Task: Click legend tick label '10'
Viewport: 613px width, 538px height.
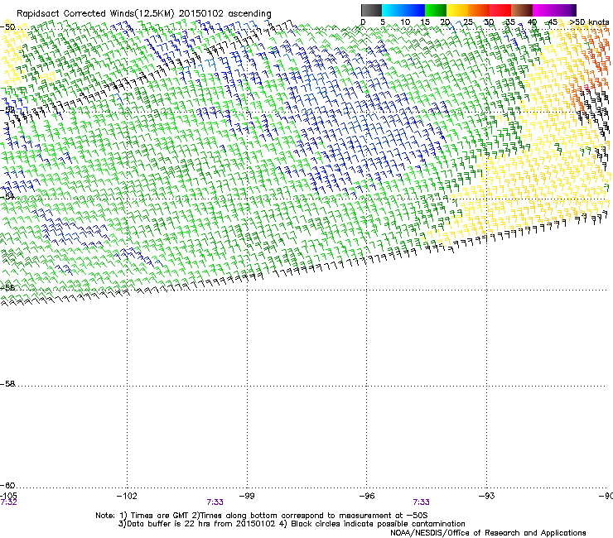Action: pos(405,22)
